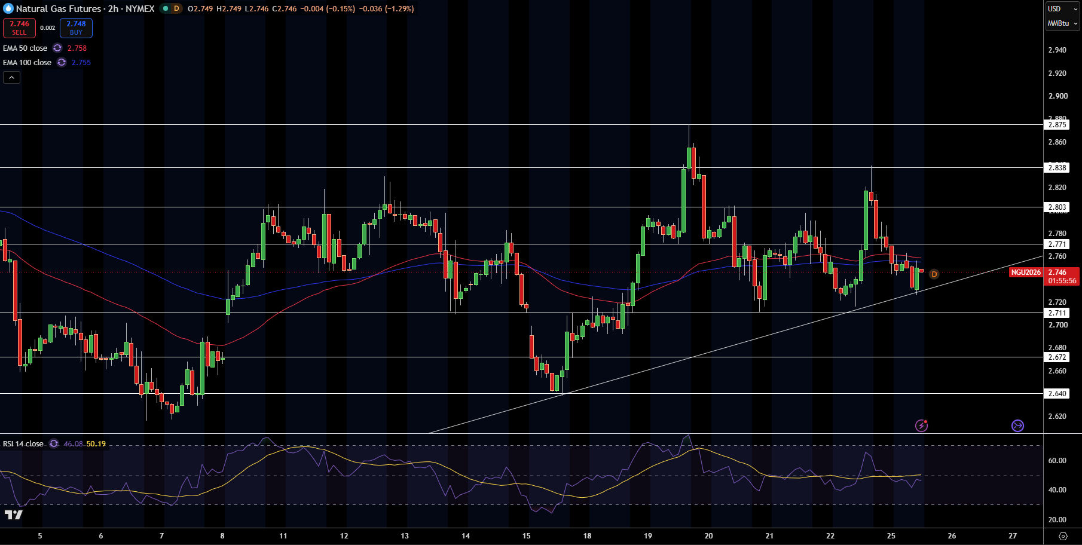Click the RSI moving average value 50.19

click(96, 444)
